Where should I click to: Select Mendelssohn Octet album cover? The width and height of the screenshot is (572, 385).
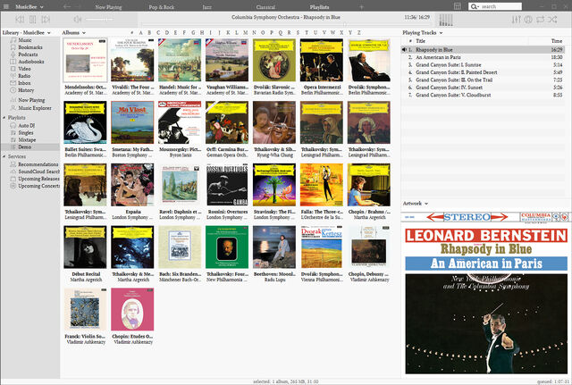(x=86, y=60)
